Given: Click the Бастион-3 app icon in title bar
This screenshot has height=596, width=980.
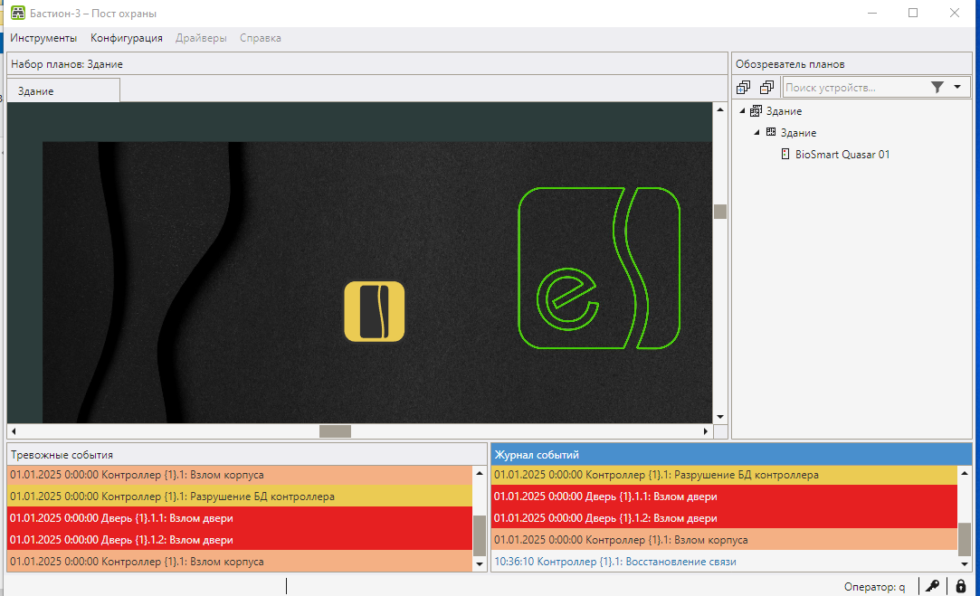Looking at the screenshot, I should click(17, 13).
